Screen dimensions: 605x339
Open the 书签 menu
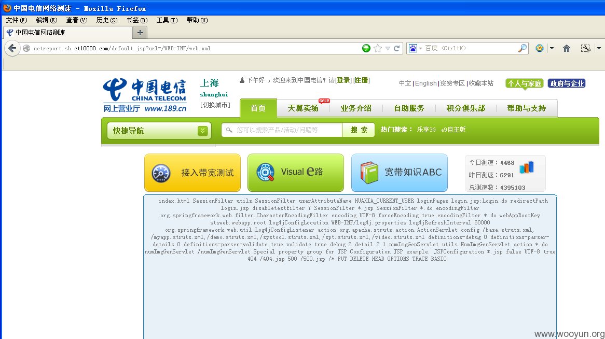click(x=137, y=20)
